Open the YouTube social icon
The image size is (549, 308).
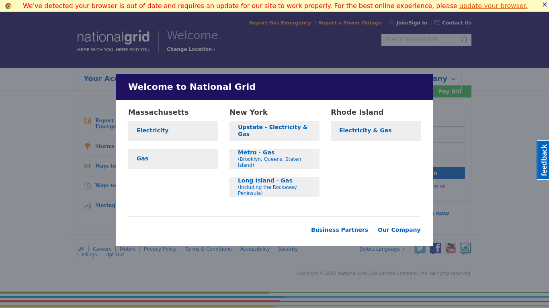pyautogui.click(x=451, y=249)
